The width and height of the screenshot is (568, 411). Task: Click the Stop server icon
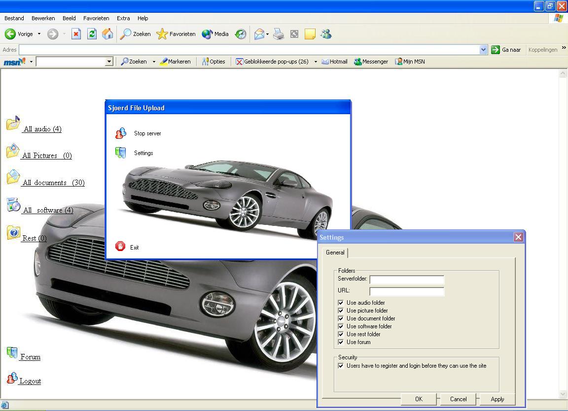(121, 133)
